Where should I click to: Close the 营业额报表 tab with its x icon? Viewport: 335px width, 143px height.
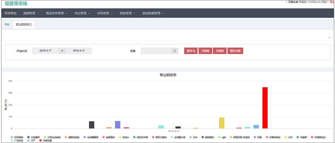[x=31, y=24]
